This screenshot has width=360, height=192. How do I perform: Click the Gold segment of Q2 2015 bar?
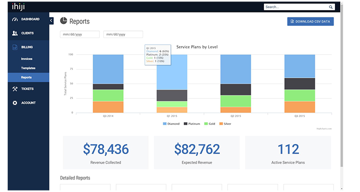click(236, 101)
